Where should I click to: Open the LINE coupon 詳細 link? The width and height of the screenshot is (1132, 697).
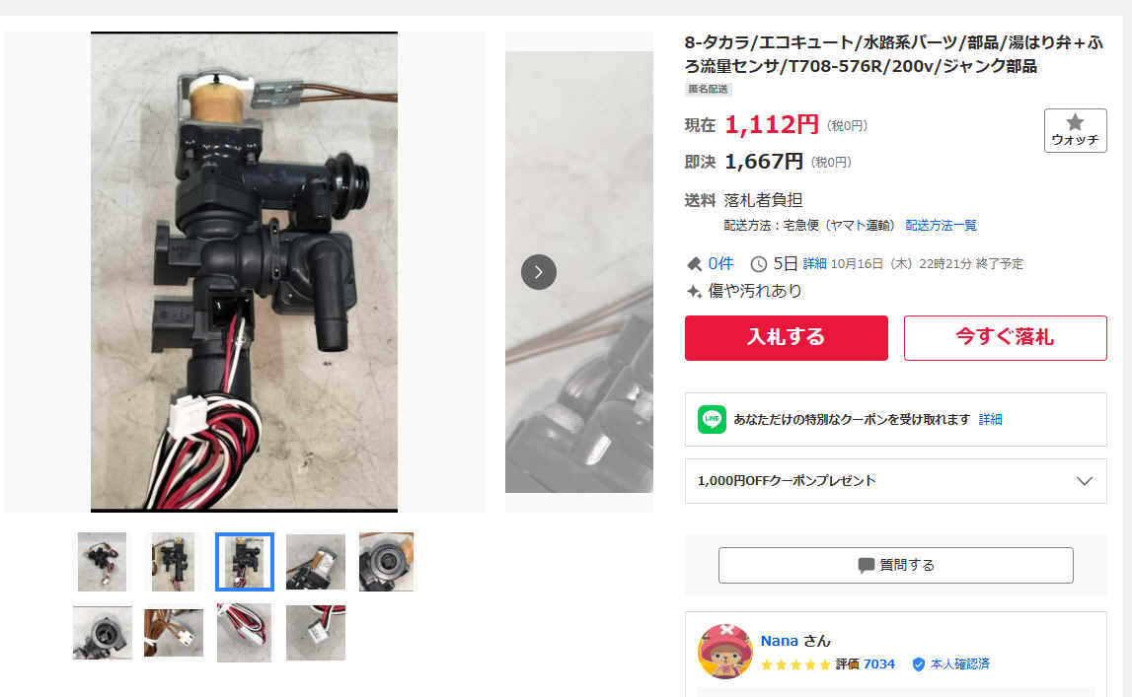coord(990,419)
